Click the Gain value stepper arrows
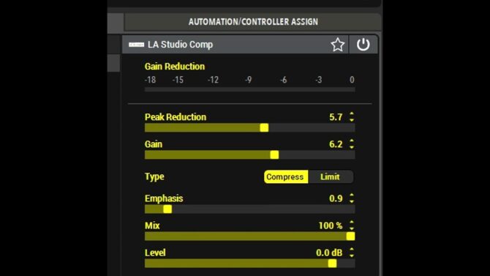Viewport: 490px width, 276px height. 352,144
